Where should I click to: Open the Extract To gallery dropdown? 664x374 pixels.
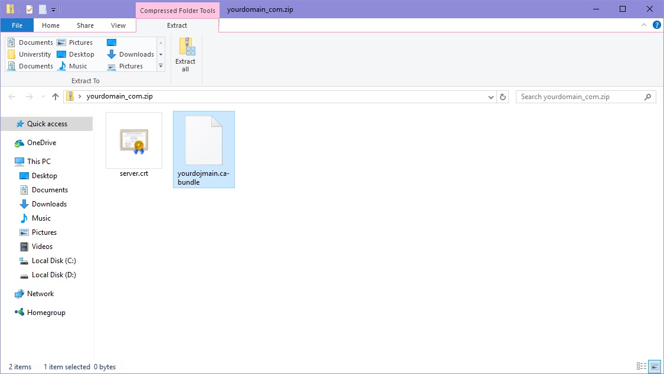pyautogui.click(x=161, y=67)
